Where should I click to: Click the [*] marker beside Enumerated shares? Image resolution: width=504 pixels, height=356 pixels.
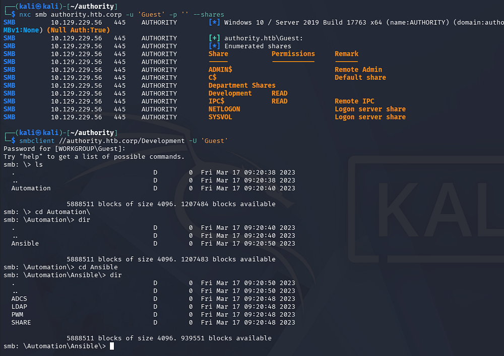pos(214,46)
